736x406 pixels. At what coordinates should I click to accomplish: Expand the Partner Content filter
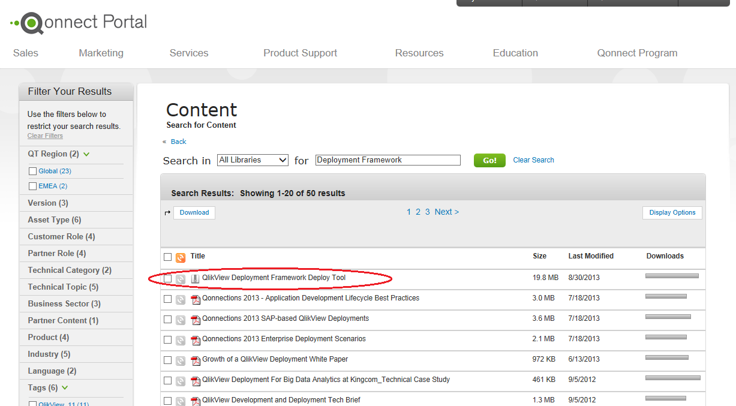[x=63, y=321]
